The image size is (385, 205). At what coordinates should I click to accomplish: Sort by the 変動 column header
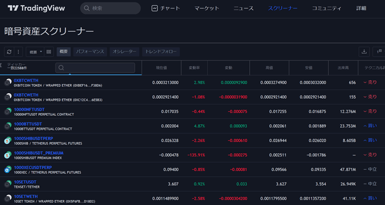click(x=228, y=68)
